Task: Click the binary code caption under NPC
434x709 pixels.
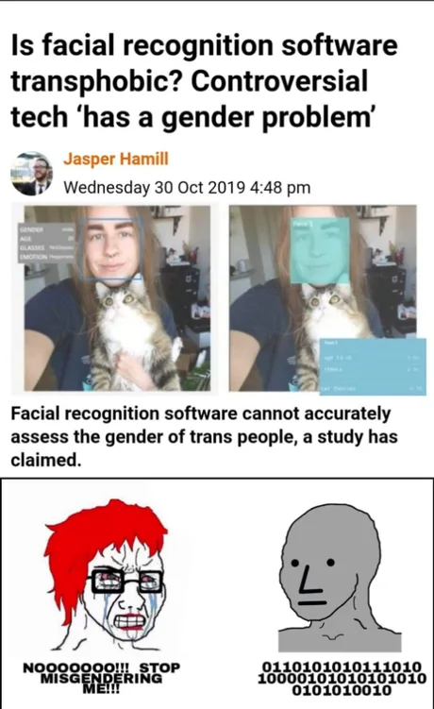Action: [342, 678]
